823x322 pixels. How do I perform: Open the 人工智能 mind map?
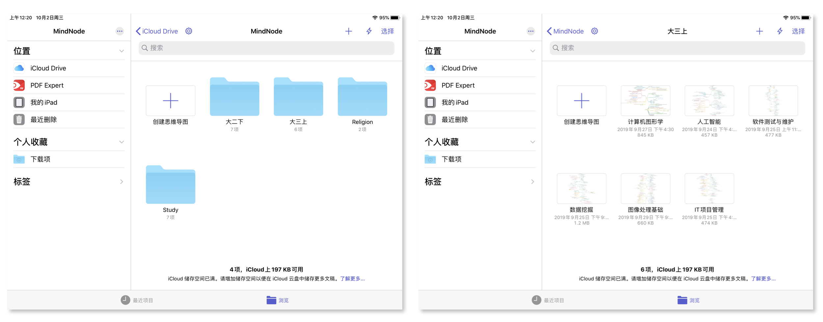pos(709,101)
